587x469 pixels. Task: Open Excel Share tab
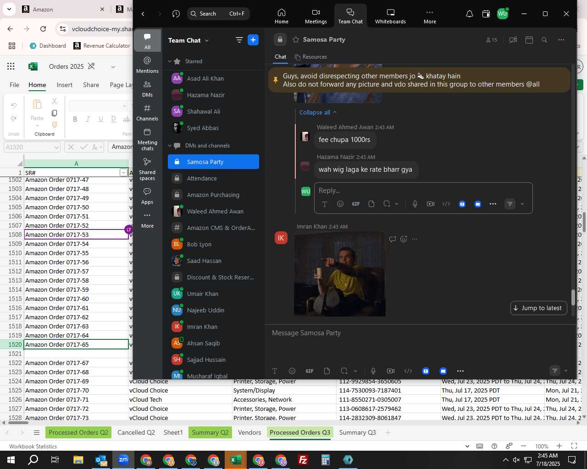pyautogui.click(x=91, y=85)
